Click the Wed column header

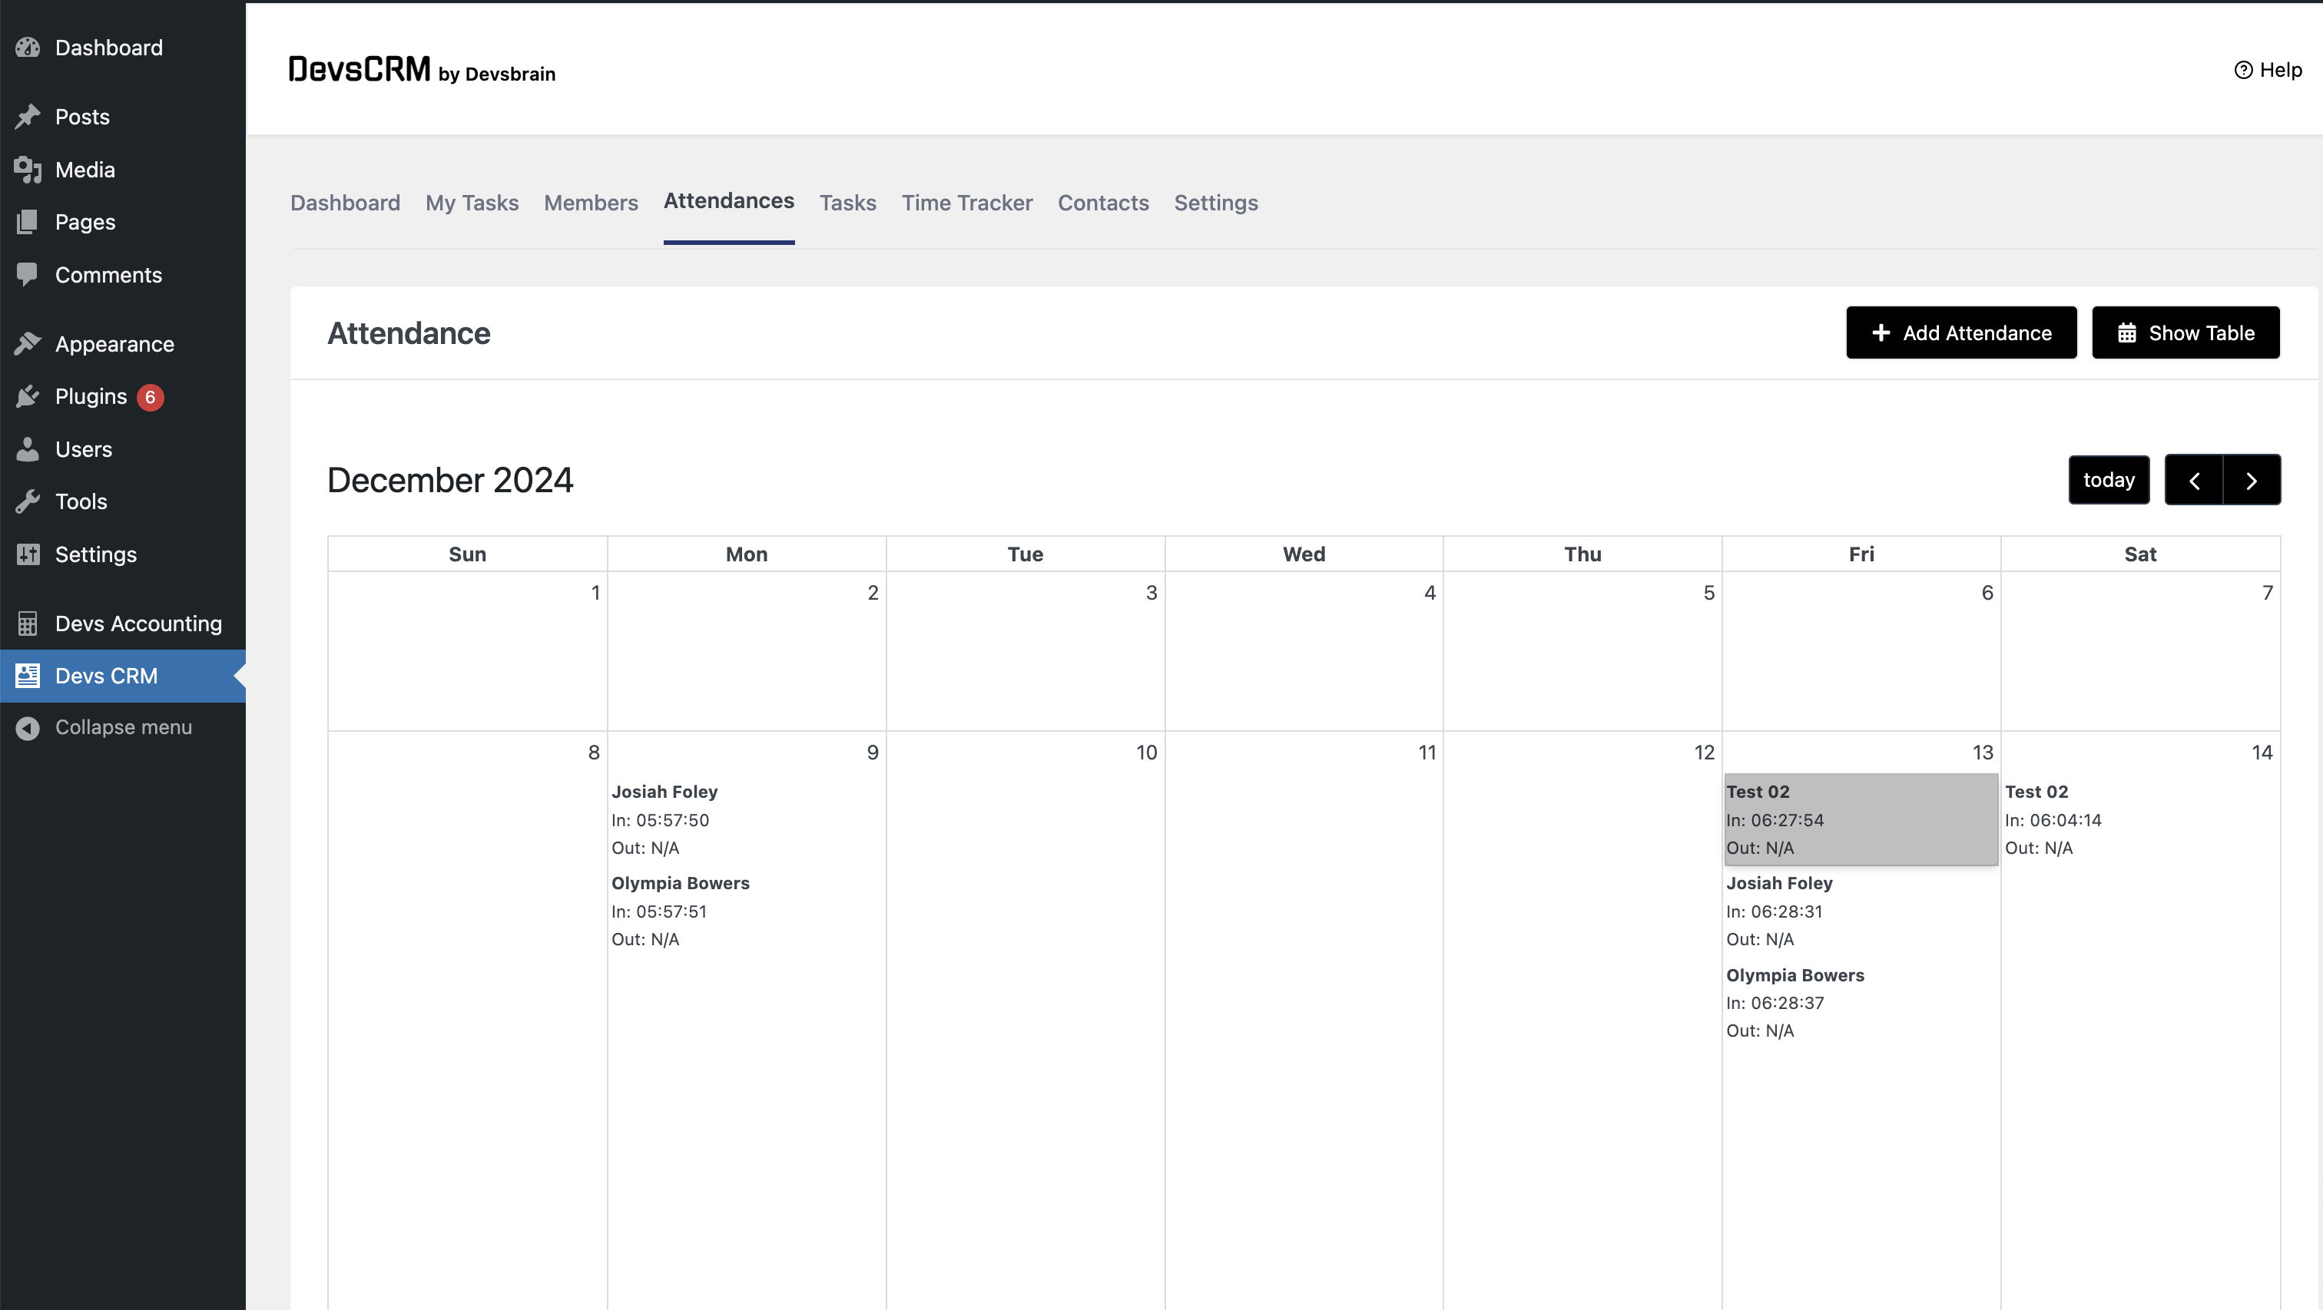(x=1304, y=554)
